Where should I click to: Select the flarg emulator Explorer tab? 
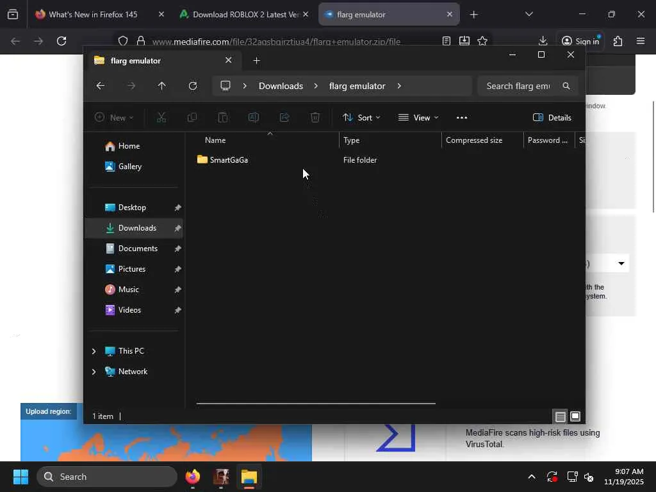(x=136, y=61)
